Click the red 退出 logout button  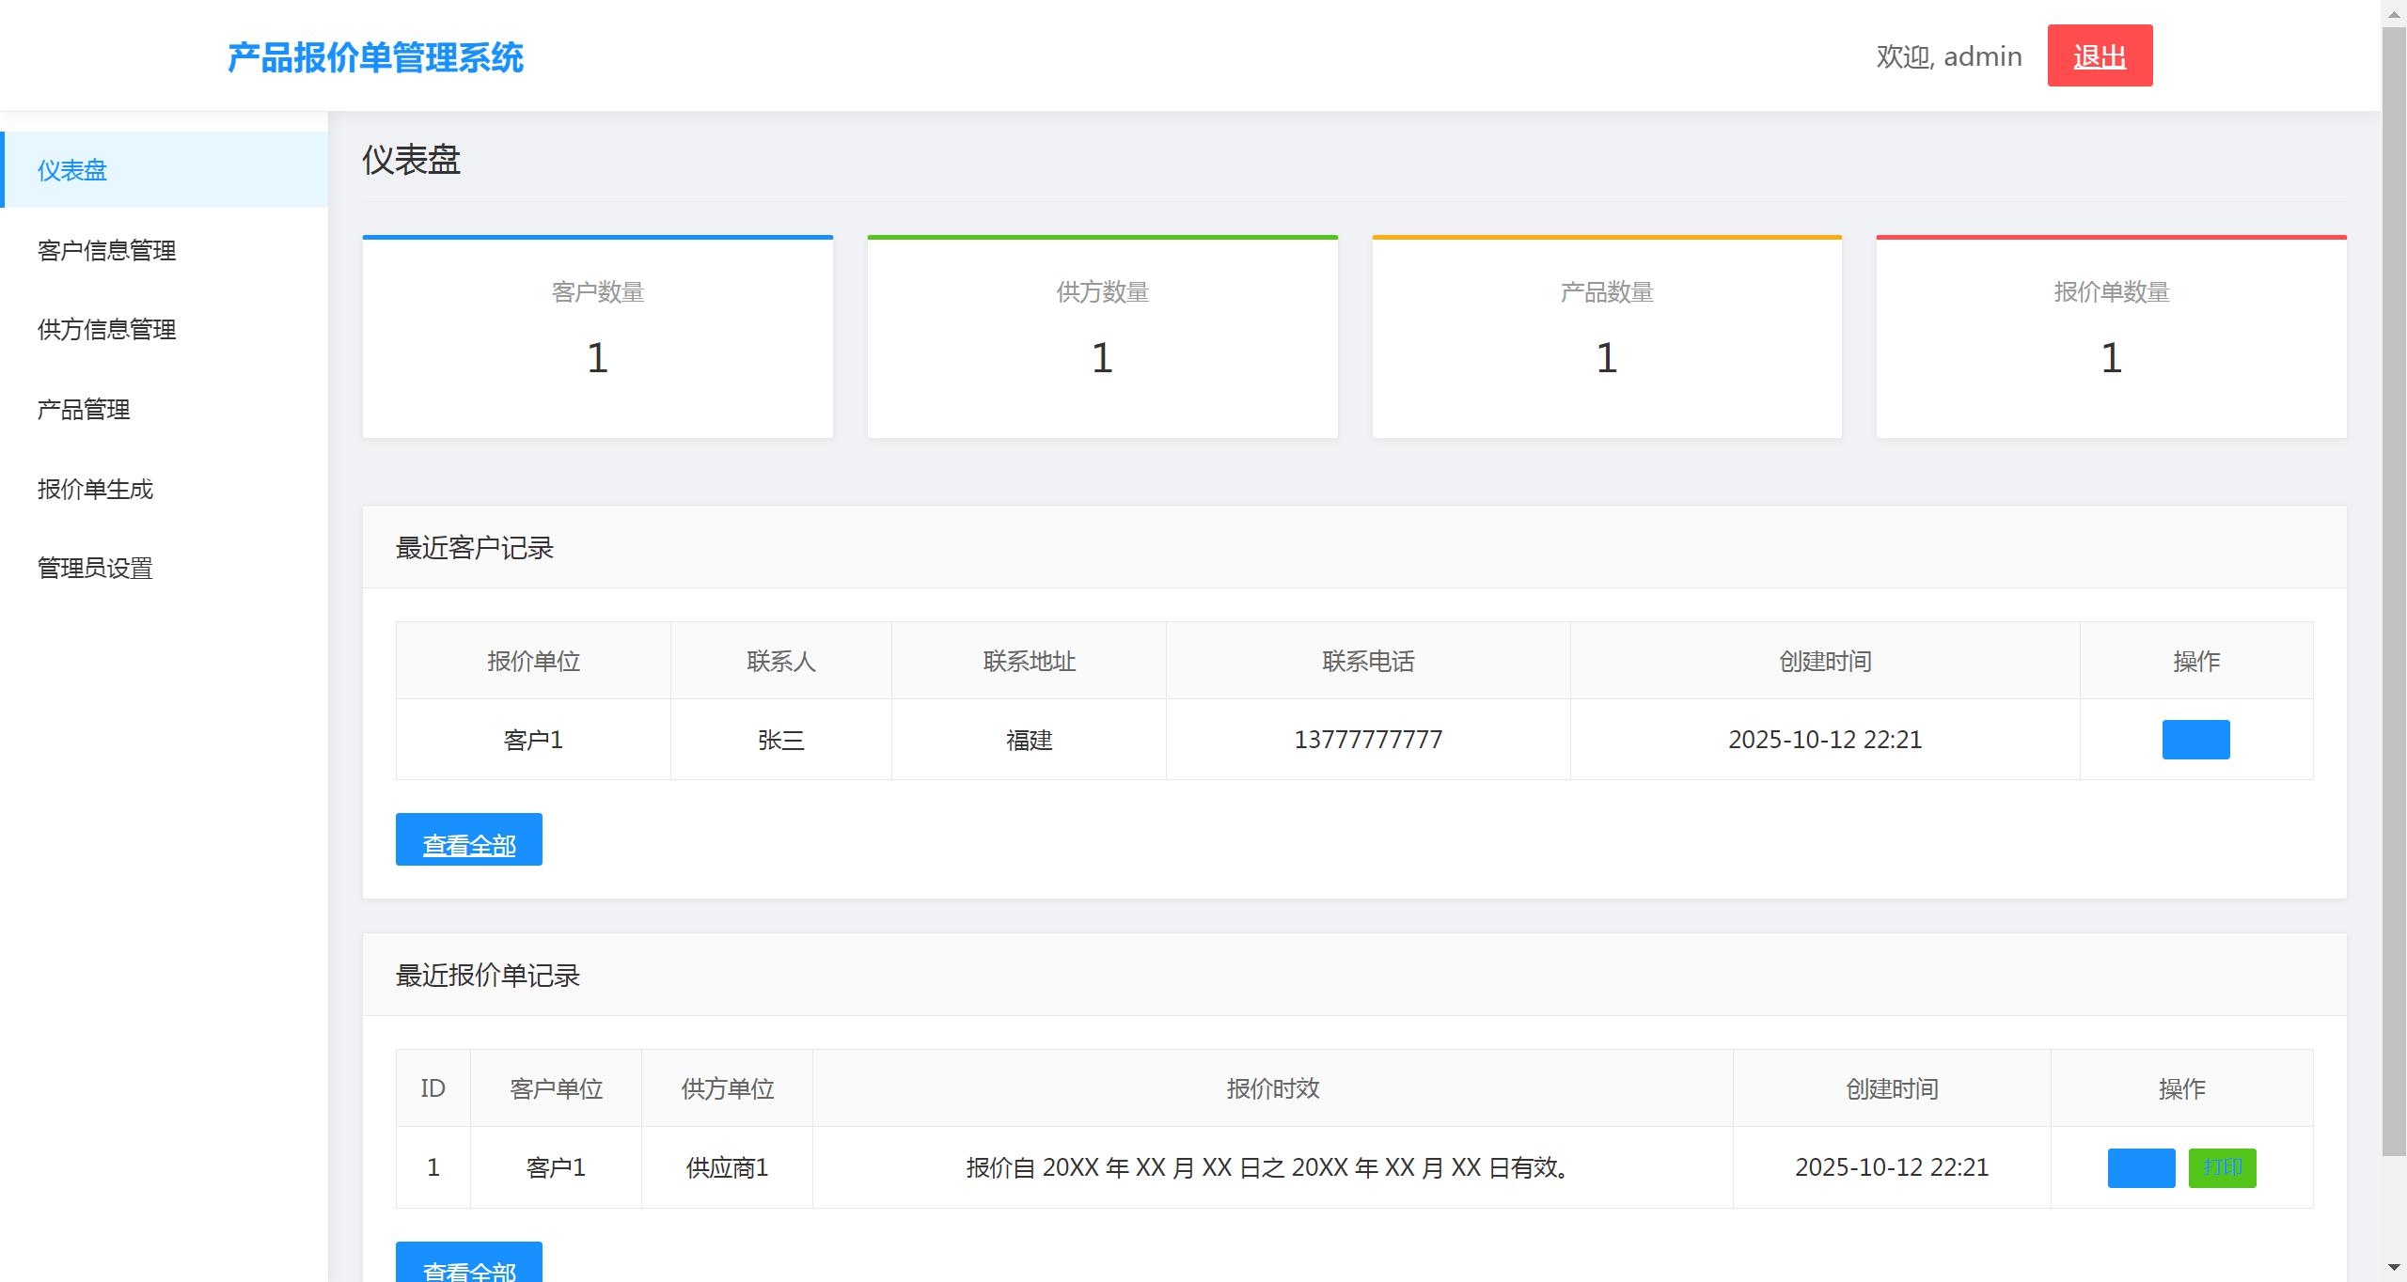pyautogui.click(x=2099, y=56)
